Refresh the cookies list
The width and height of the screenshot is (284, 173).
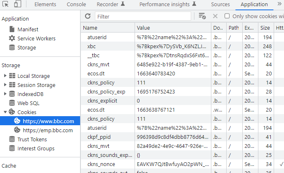click(x=88, y=16)
